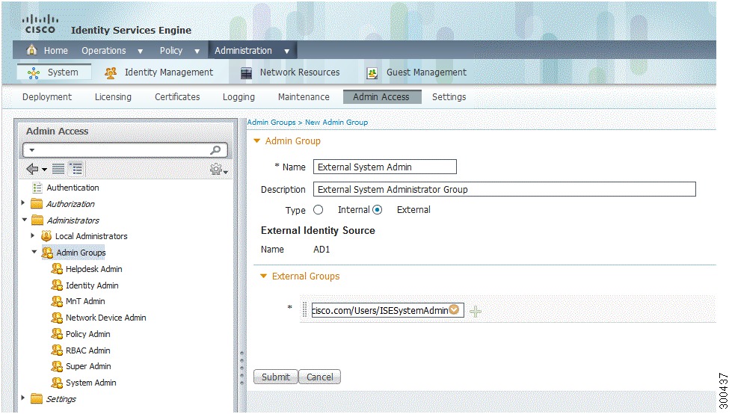Open the Certificates tab

[177, 96]
